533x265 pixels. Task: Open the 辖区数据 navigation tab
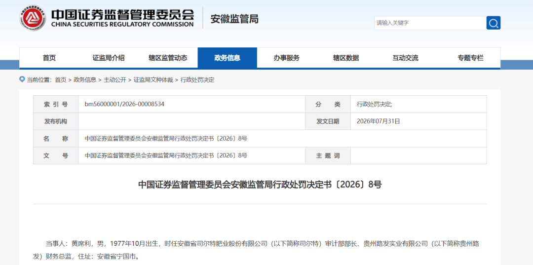tap(346, 58)
